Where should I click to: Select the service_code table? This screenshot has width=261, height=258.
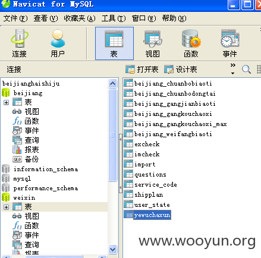(150, 184)
